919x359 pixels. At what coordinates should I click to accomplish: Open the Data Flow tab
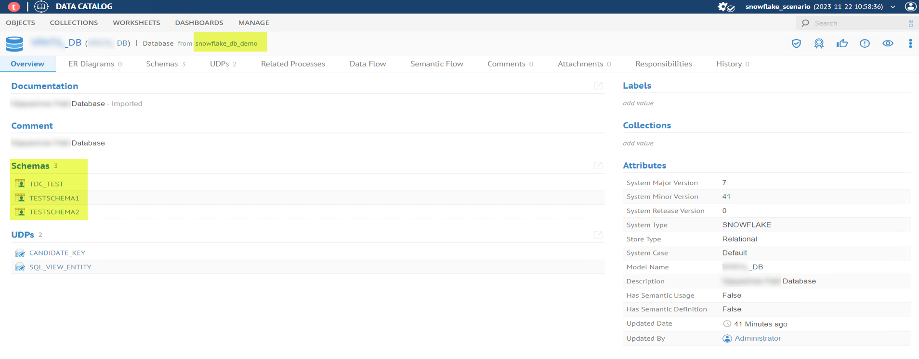(368, 64)
